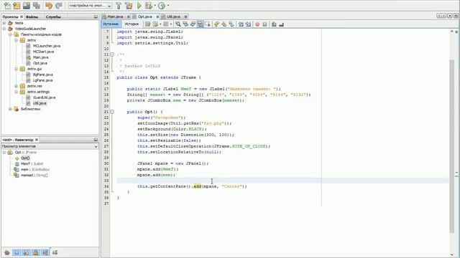Open the Util.java editor tab
The image size is (460, 258).
(173, 16)
